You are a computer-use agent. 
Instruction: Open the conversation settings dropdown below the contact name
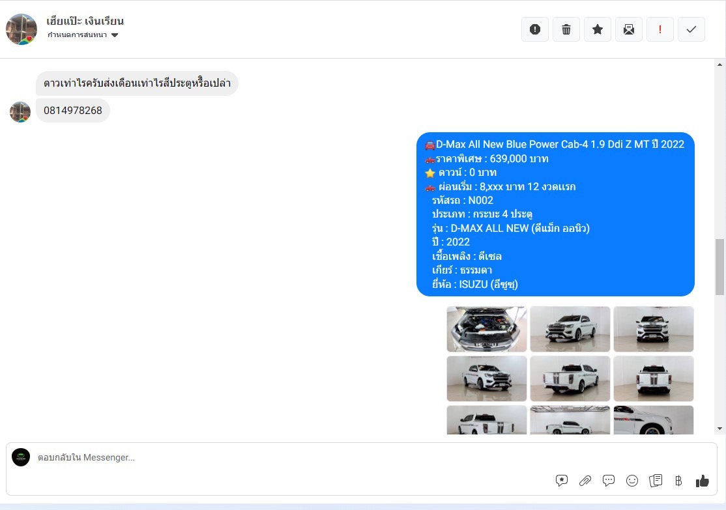pyautogui.click(x=83, y=35)
